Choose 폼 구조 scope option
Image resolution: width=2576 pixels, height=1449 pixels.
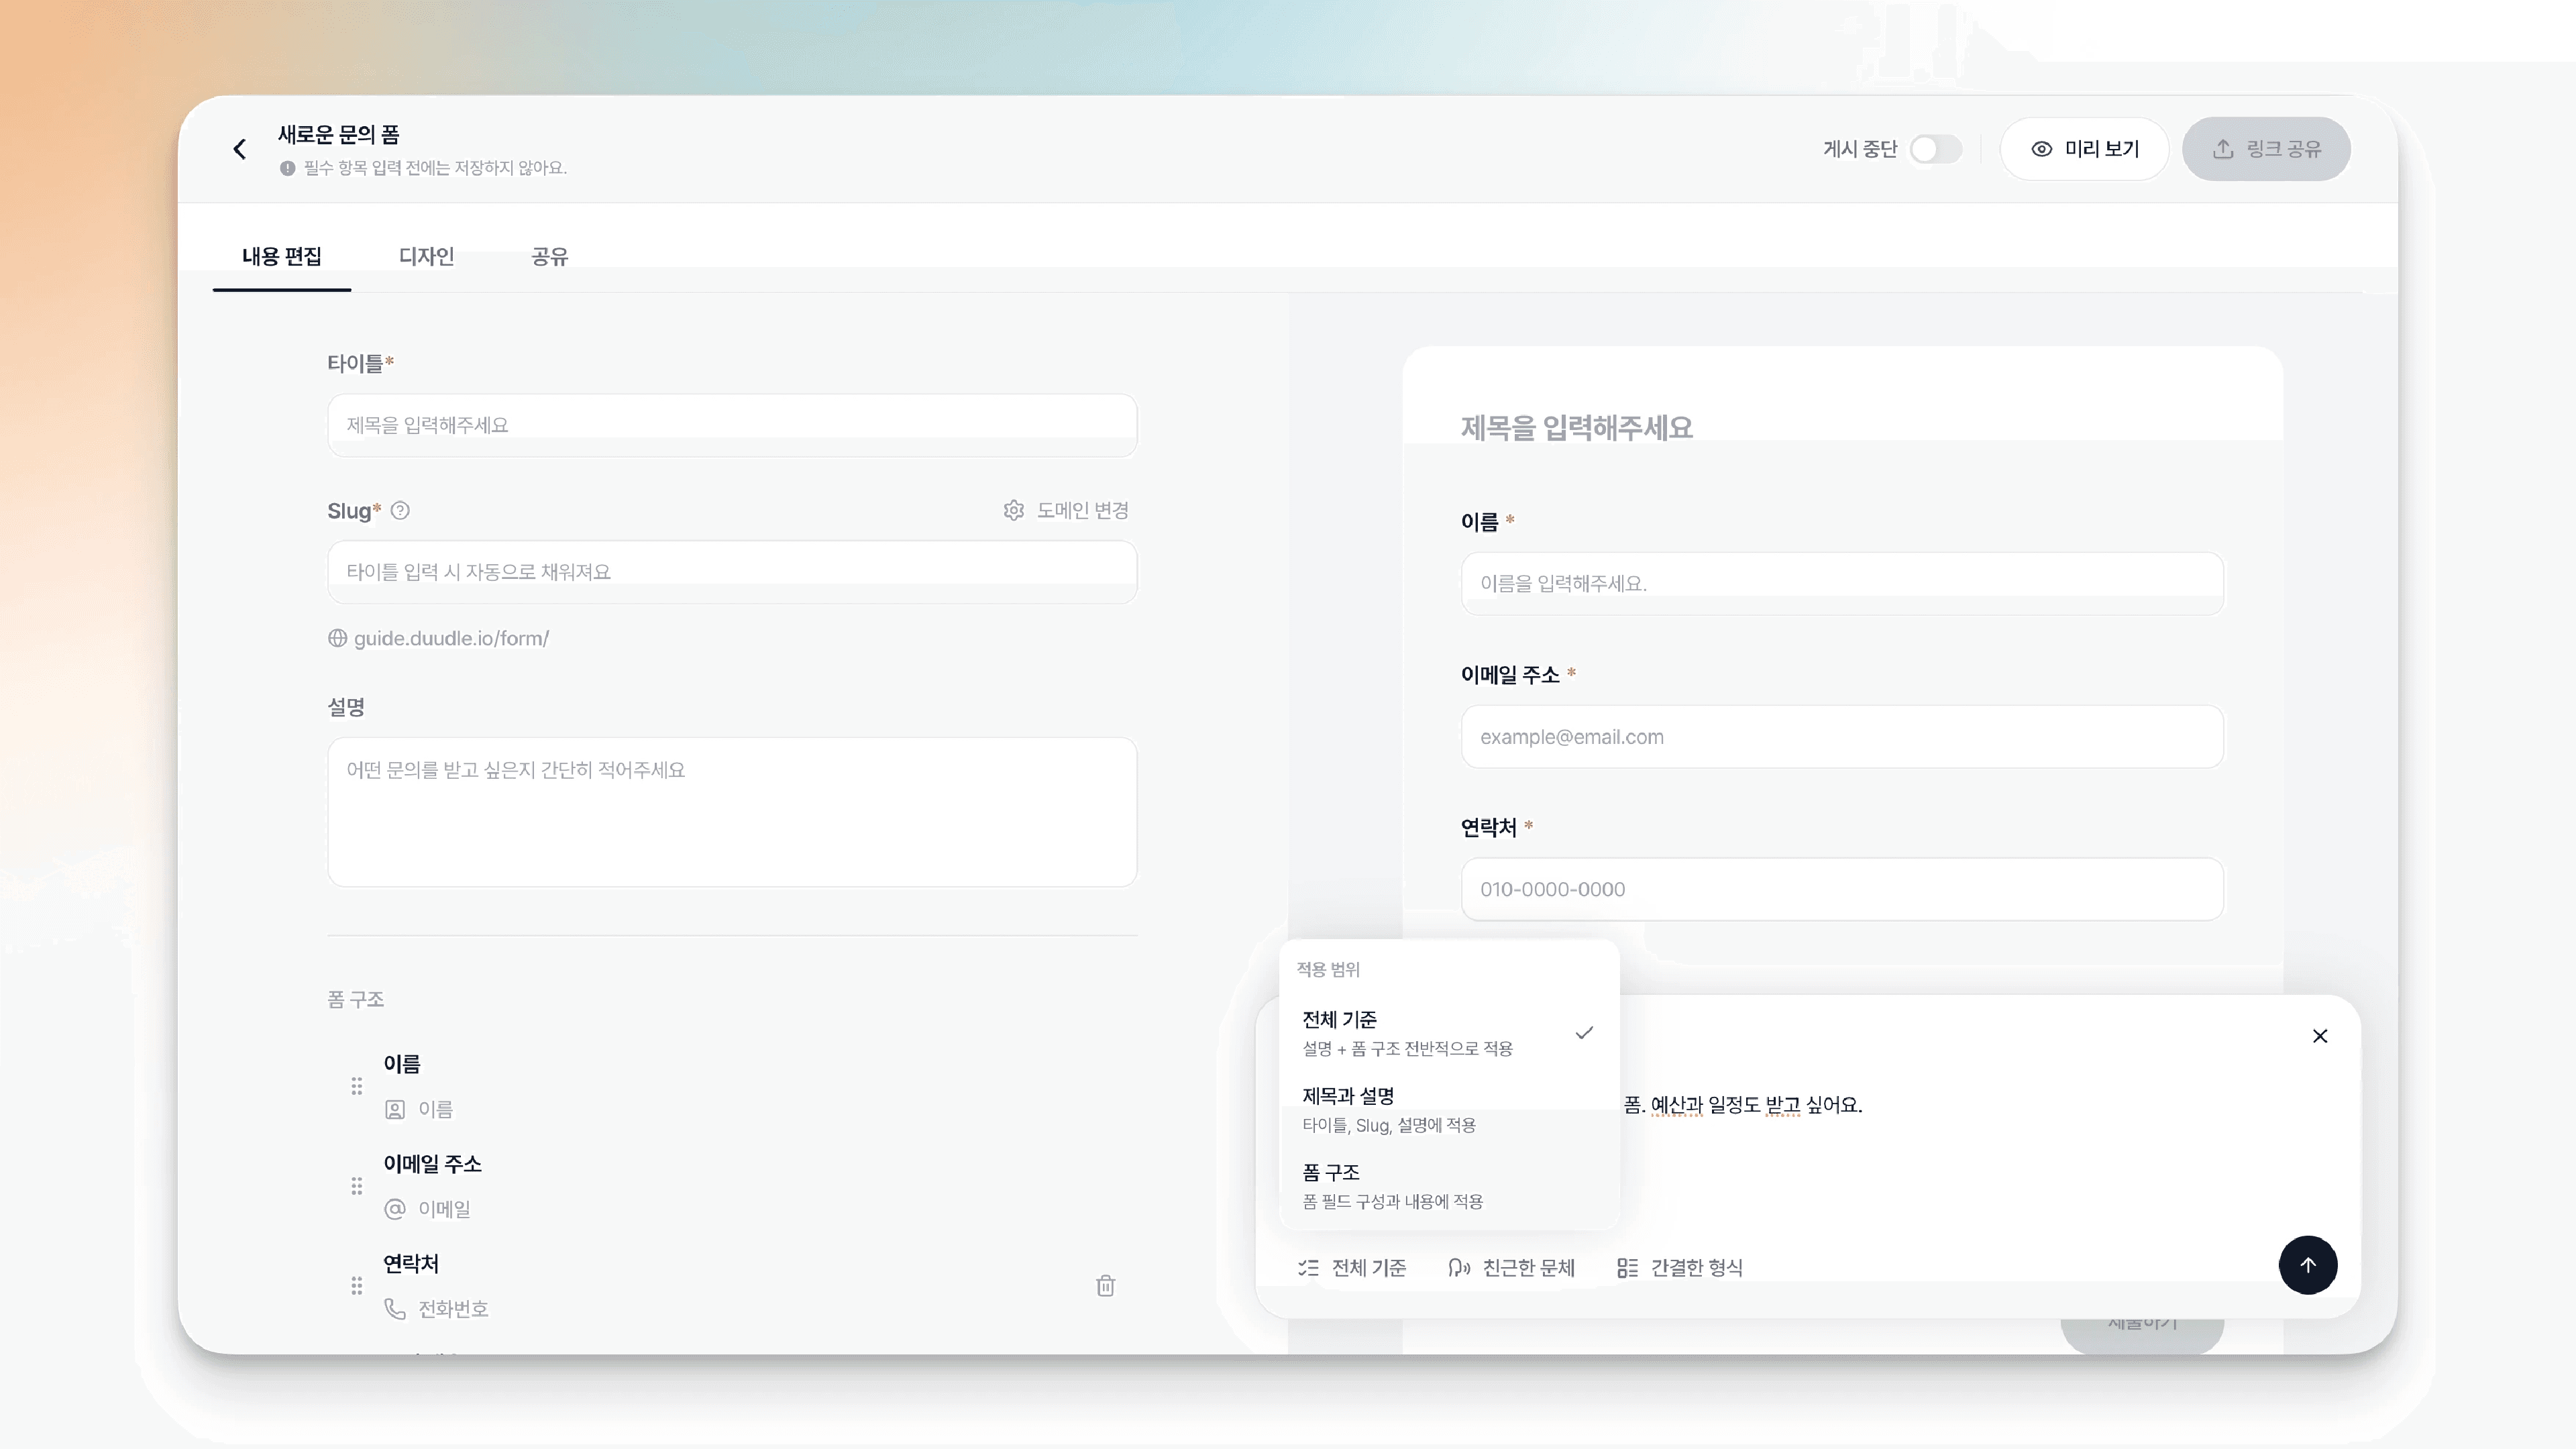(1448, 1186)
